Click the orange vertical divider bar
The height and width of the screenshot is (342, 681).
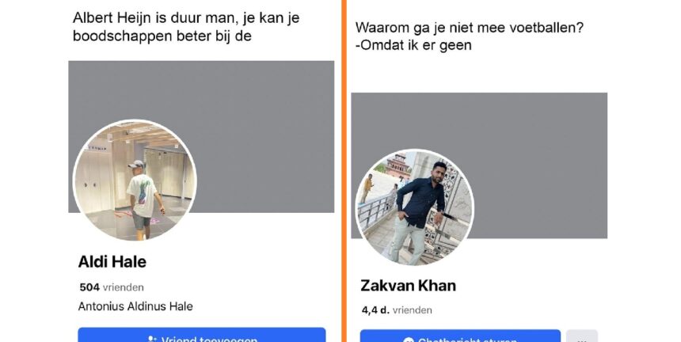click(344, 171)
